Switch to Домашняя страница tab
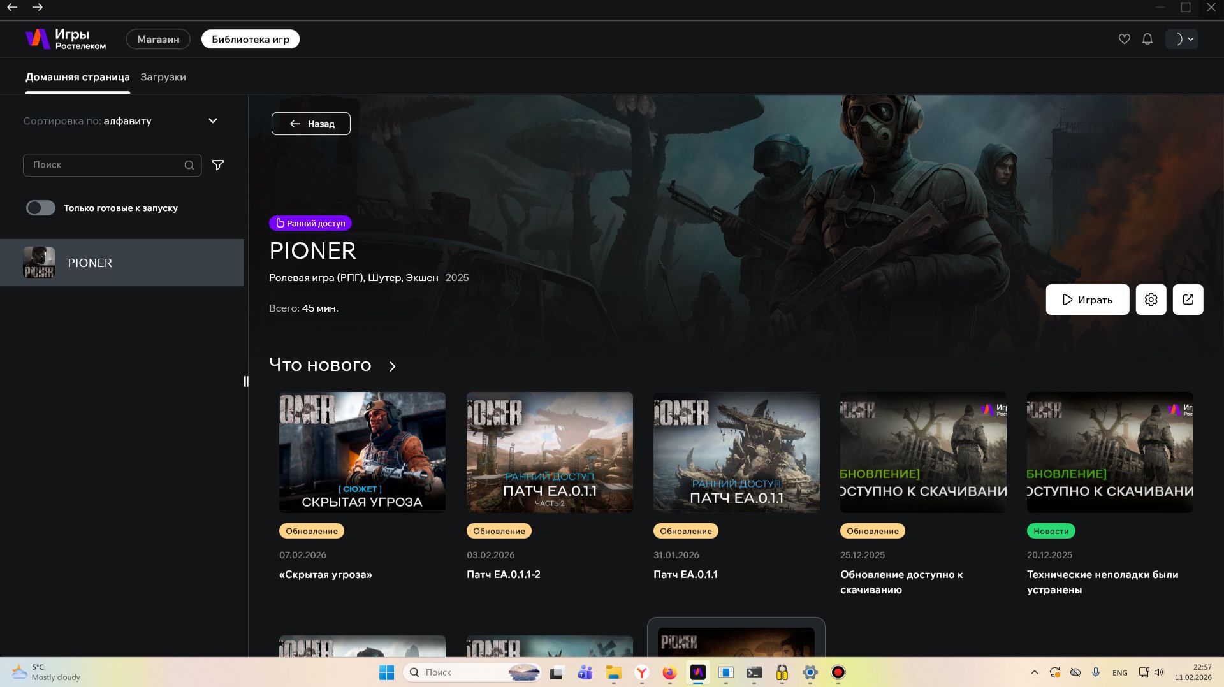 78,77
